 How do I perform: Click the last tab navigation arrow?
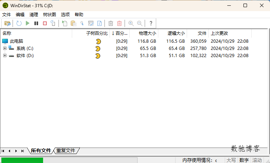tap(23, 151)
